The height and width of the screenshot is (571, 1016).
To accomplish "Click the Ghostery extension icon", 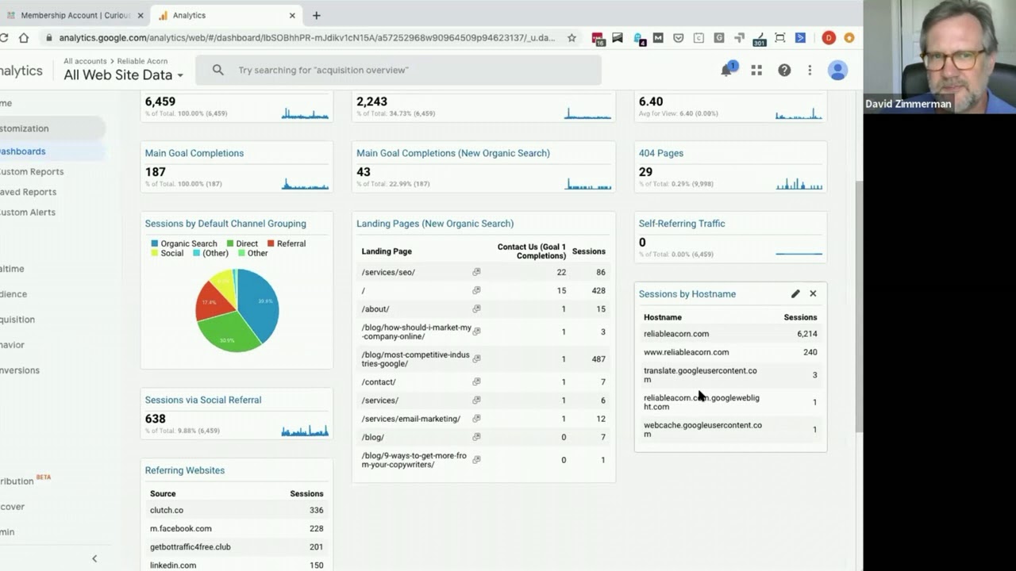I will (639, 37).
